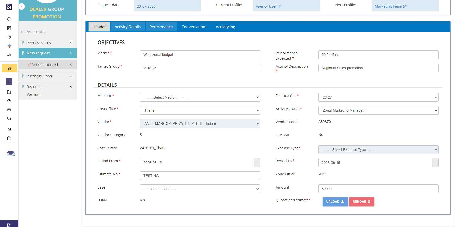Expand the Reports menu

[x=48, y=87]
